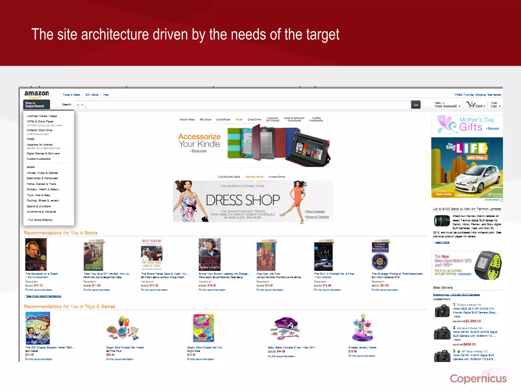Viewport: 521px width, 391px height.
Task: Open Strategic Pricing of Pharmaceuticals title link
Action: 397,274
